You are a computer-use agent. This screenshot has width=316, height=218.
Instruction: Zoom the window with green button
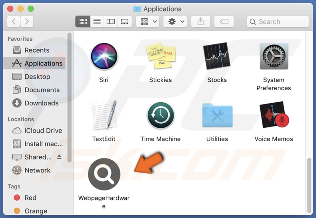(31, 9)
